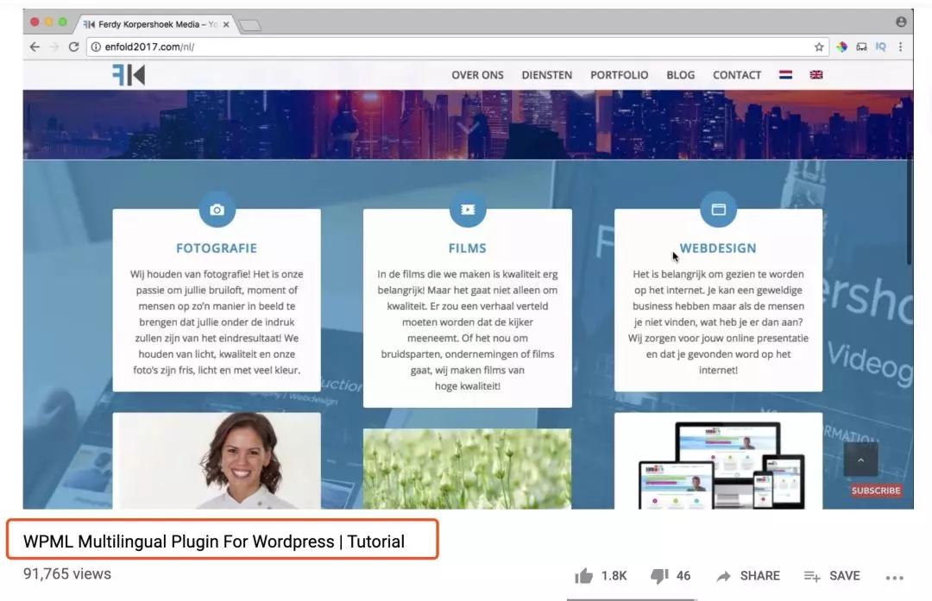Viewport: 932px width, 601px height.
Task: Open the BLOG menu item
Action: point(681,75)
